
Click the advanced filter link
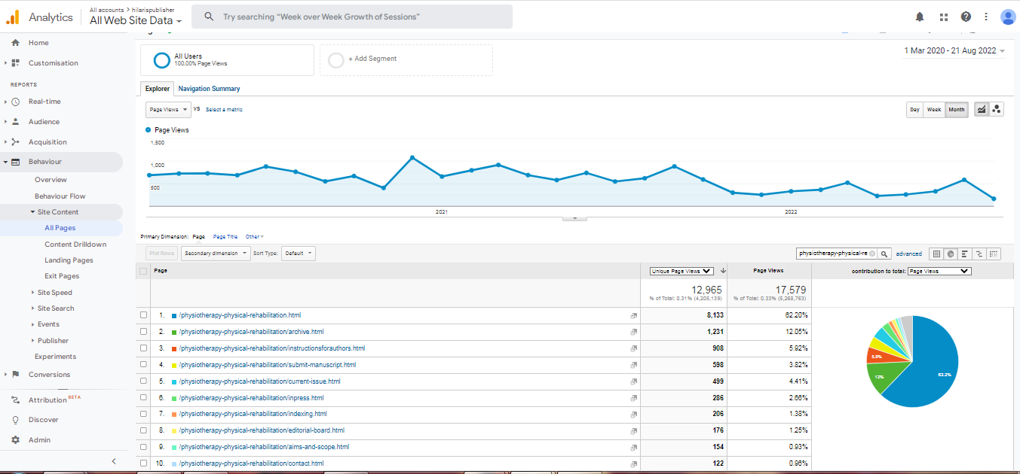point(908,254)
